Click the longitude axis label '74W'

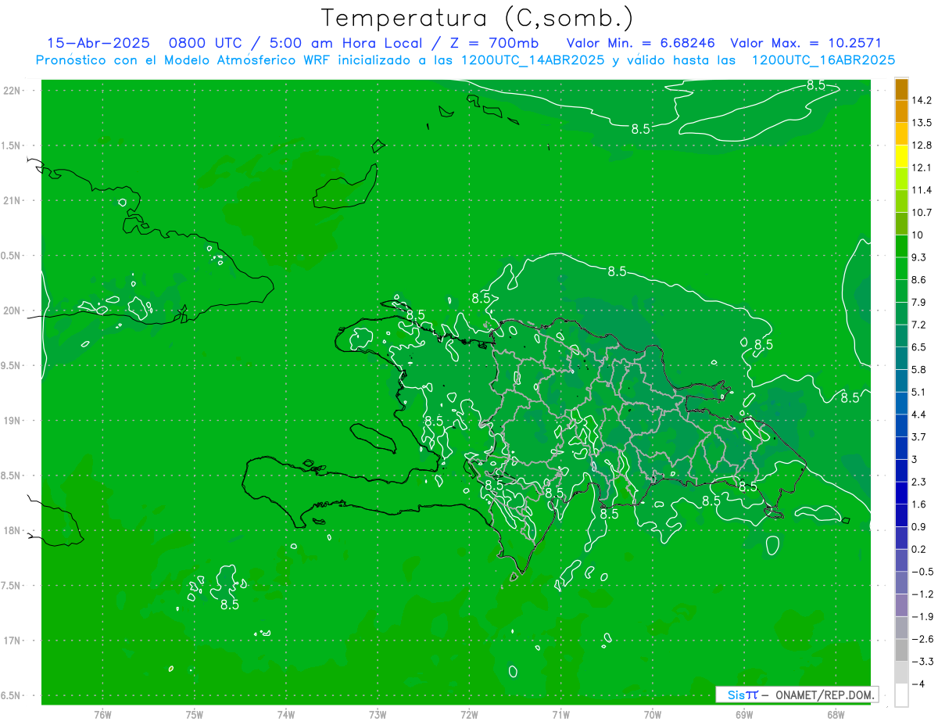pos(286,715)
